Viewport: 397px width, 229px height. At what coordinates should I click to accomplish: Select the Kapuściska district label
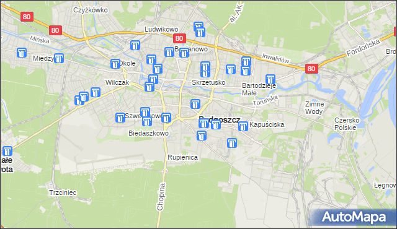(x=267, y=125)
